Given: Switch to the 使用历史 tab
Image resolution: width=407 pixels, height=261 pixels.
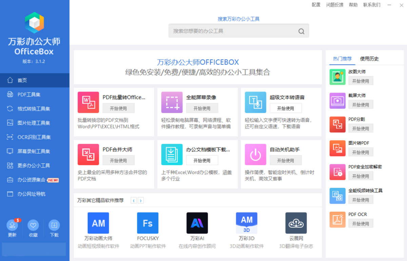Looking at the screenshot, I should click(369, 59).
